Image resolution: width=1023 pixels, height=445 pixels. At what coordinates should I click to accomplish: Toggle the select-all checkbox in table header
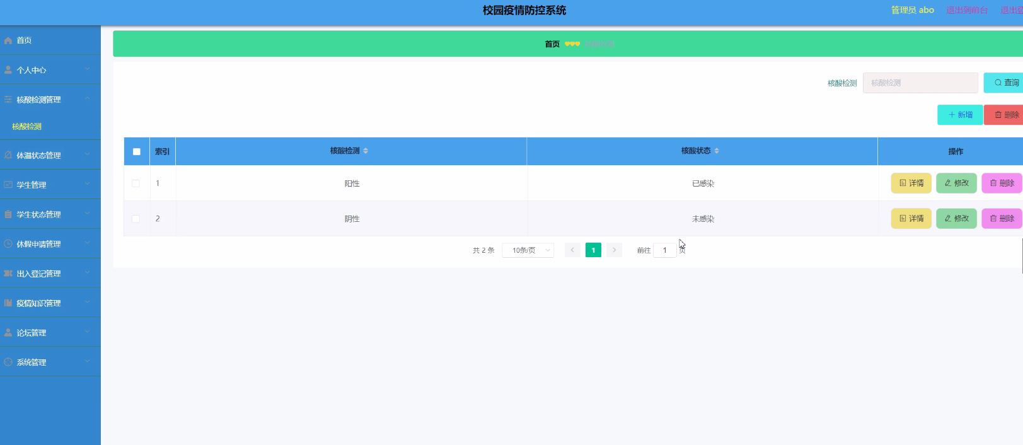[137, 151]
